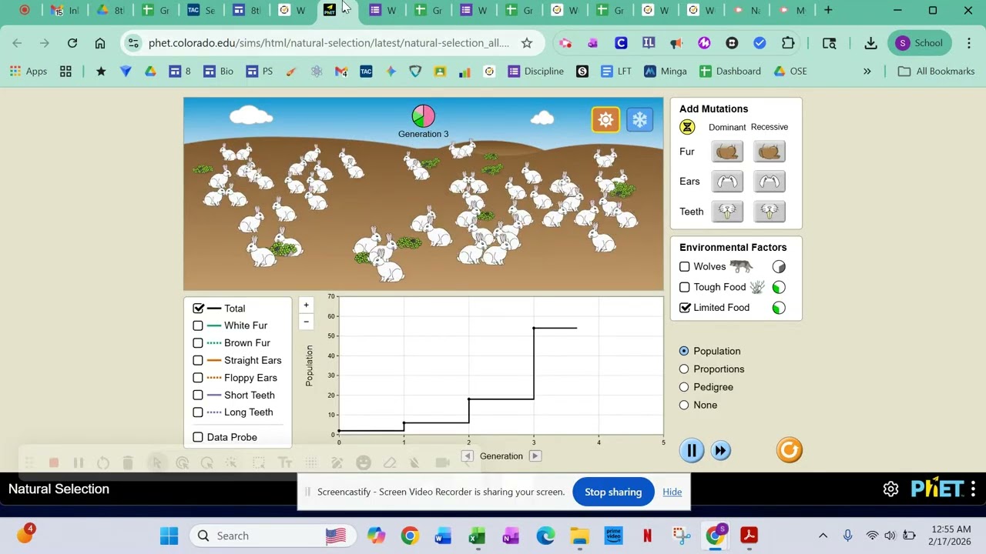Open Netflix from the taskbar

pyautogui.click(x=647, y=536)
